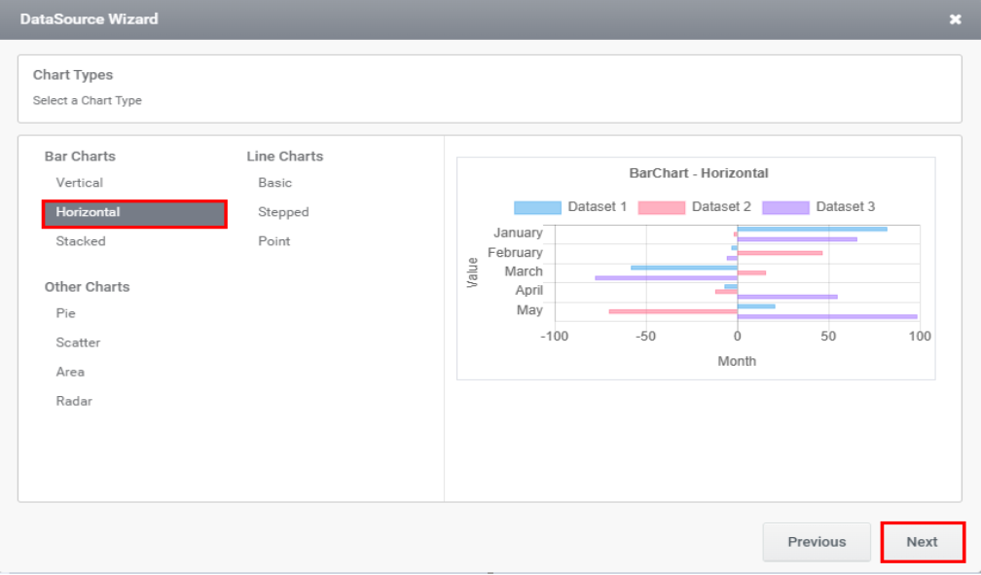Image resolution: width=981 pixels, height=575 pixels.
Task: Toggle the blue Dataset 1 legend swatch
Action: [537, 207]
